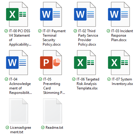Image resolution: width=138 pixels, height=138 pixels.
Task: Click sync status checkmark beside IT-03 Incident
Action: pyautogui.click(x=108, y=31)
